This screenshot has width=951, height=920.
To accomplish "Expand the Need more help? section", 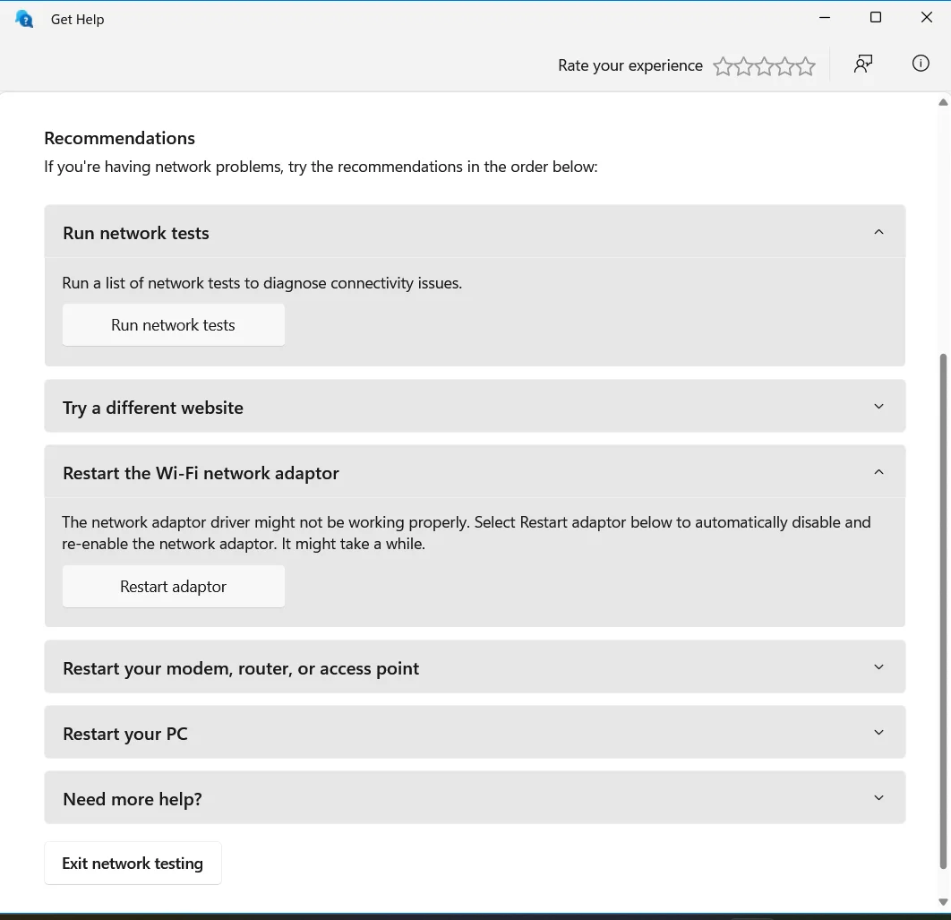I will (x=475, y=797).
